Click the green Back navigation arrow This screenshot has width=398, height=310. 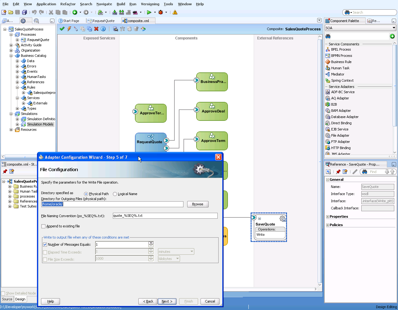point(75,12)
